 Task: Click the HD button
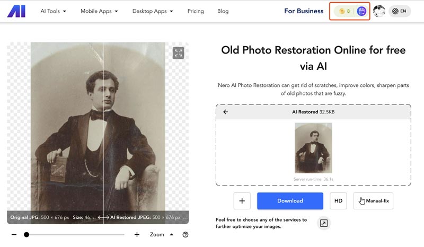[338, 201]
